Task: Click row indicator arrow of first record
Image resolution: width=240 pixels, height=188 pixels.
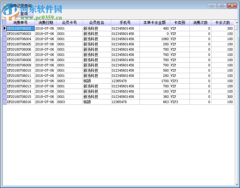Action: (x=4, y=28)
